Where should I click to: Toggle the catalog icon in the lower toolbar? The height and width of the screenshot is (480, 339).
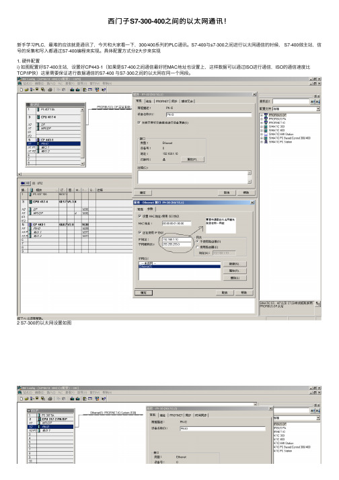coord(85,399)
